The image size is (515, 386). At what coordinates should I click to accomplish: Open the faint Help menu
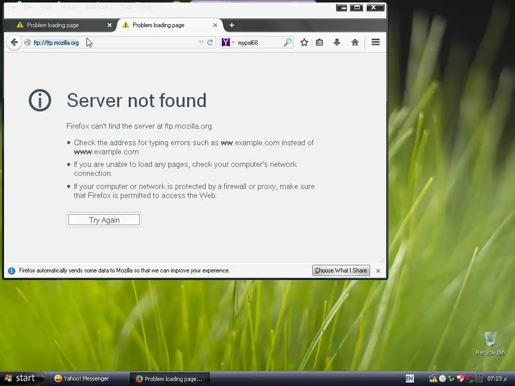click(146, 7)
